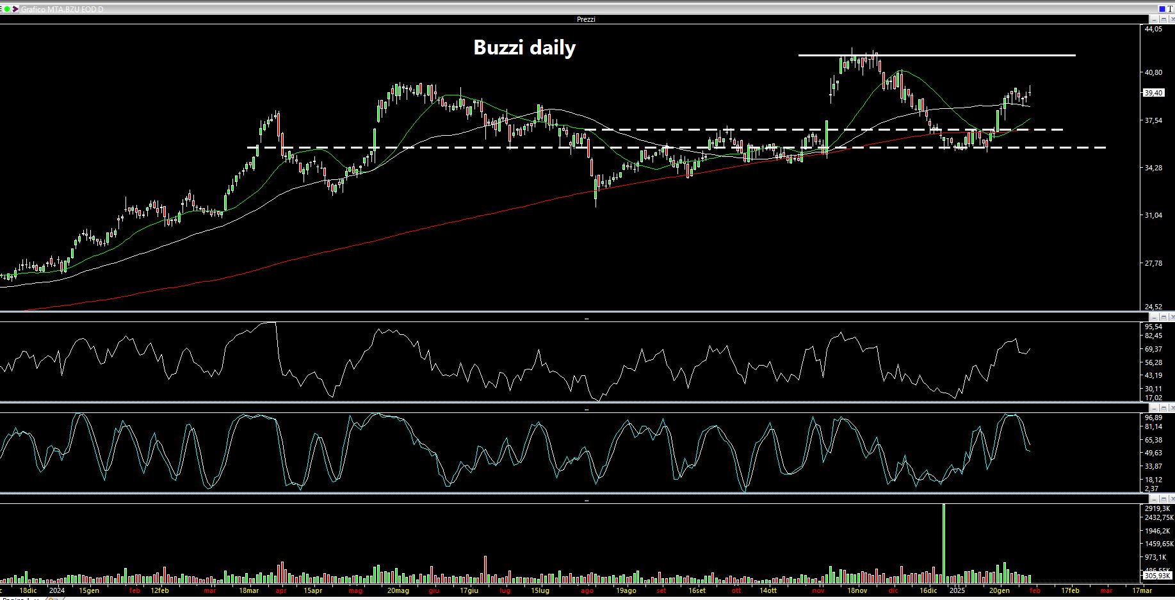1175x600 pixels.
Task: Click volume scale value 973,1K
Action: coord(1155,557)
